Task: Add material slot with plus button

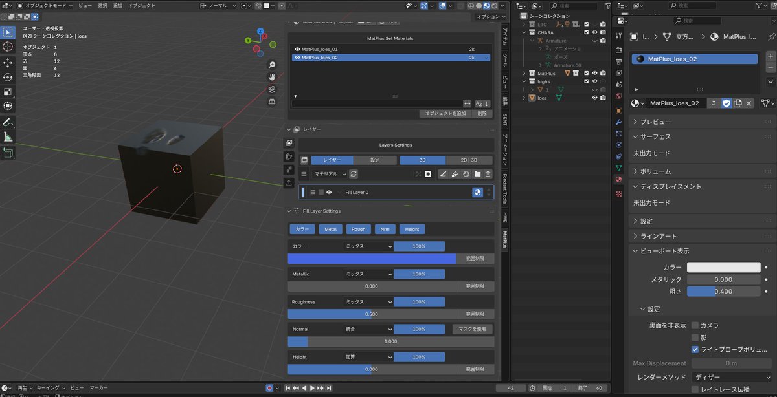Action: pos(771,57)
